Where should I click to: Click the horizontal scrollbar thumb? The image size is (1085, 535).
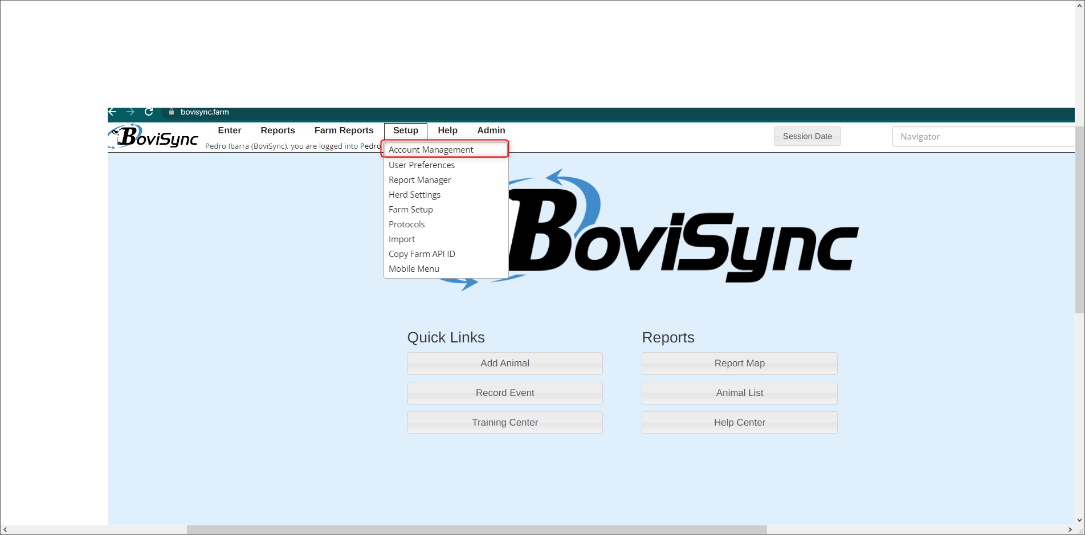click(477, 530)
